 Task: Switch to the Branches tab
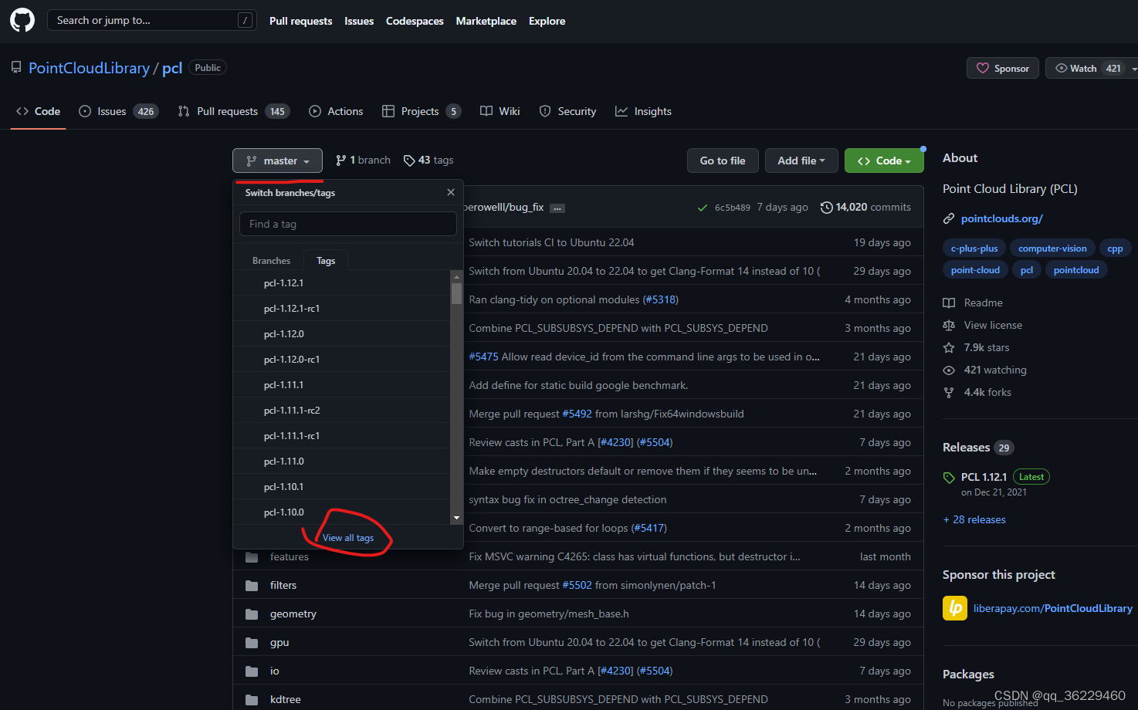[x=271, y=261]
